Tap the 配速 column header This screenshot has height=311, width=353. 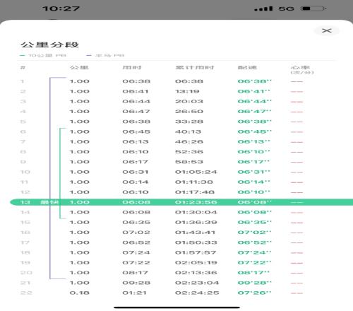pyautogui.click(x=247, y=68)
